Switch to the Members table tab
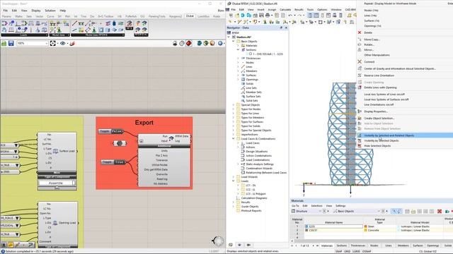The width and height of the screenshot is (453, 254). [x=403, y=246]
